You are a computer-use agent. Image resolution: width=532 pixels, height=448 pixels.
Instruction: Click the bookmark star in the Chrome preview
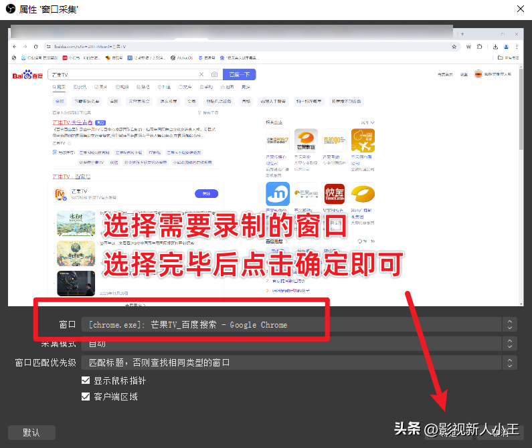coord(454,47)
